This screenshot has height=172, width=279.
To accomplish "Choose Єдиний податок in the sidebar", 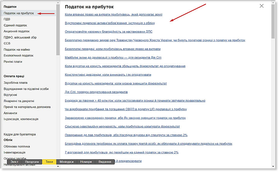I will pyautogui.click(x=15, y=25).
